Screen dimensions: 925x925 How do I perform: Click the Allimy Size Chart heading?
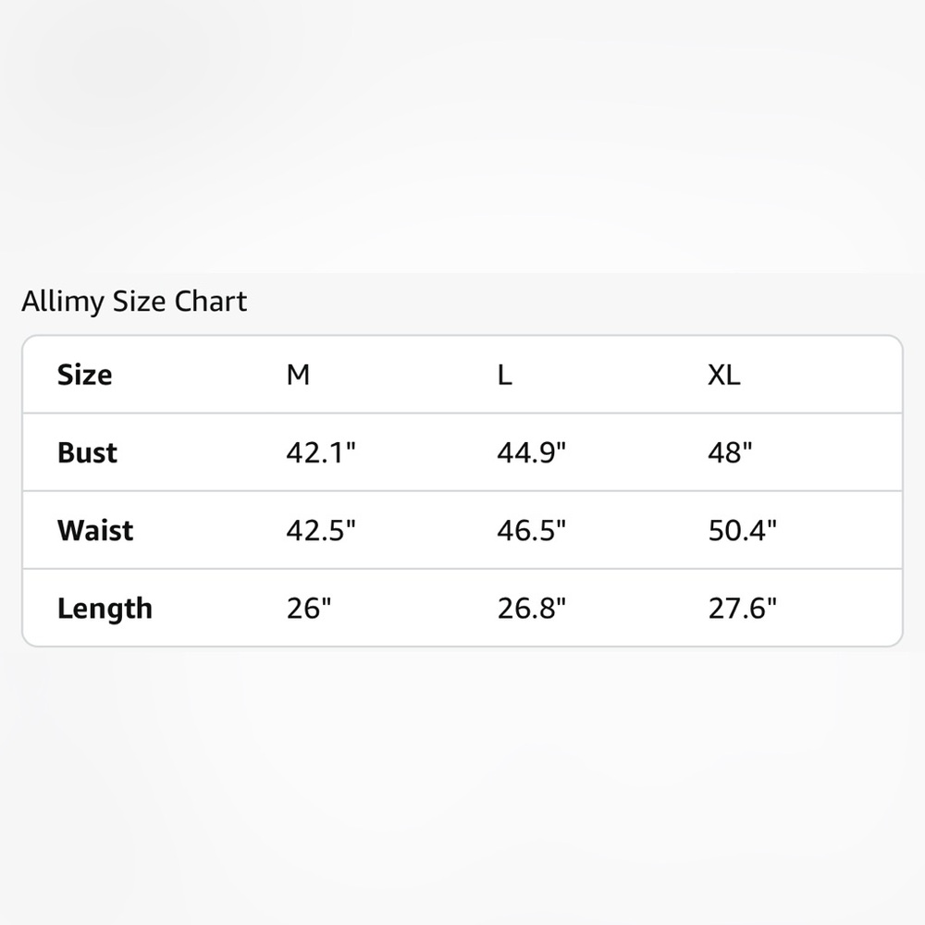134,302
